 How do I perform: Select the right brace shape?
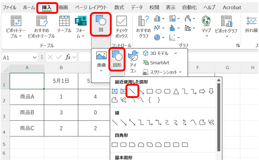159,100
